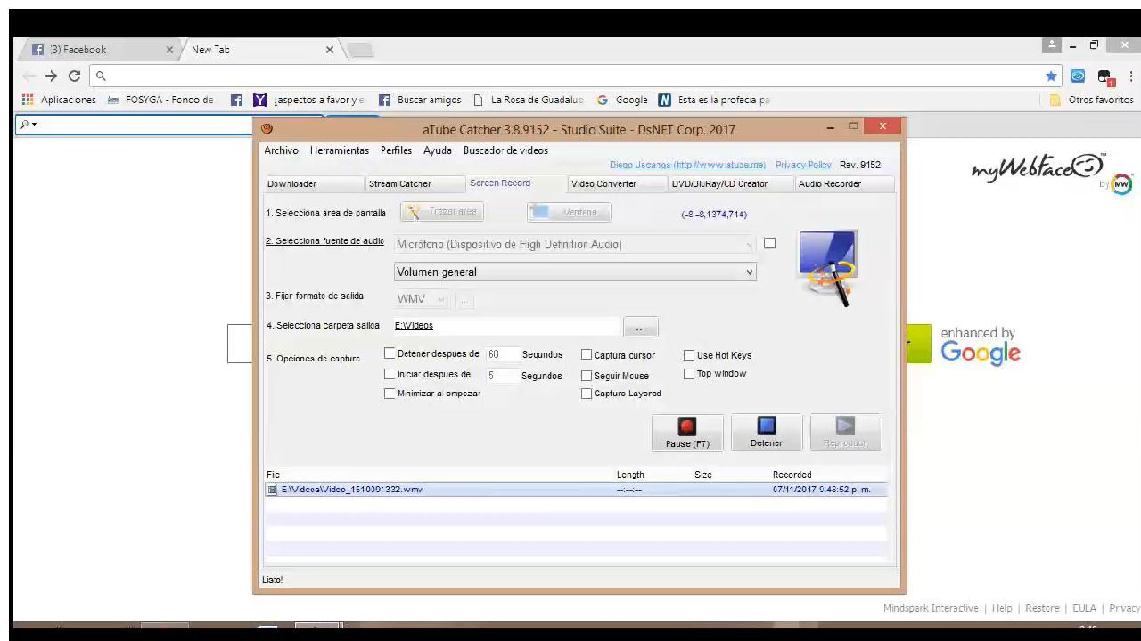Enable Detener despues de checkbox
Image resolution: width=1141 pixels, height=641 pixels.
[x=390, y=353]
